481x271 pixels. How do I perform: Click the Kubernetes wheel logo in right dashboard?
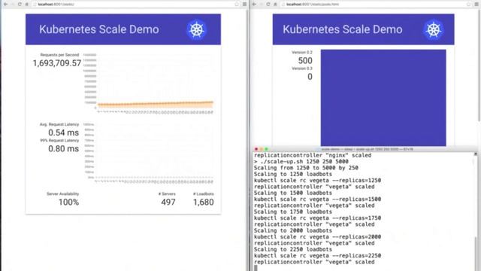pos(434,30)
